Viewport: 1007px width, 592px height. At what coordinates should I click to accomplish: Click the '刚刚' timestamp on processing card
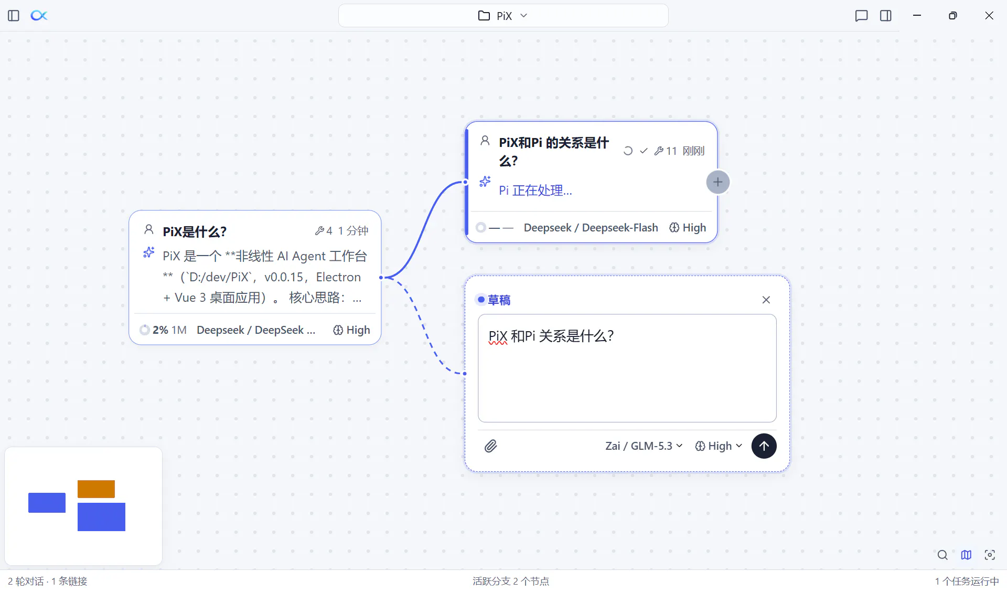(x=693, y=151)
